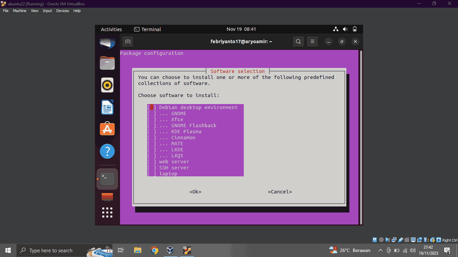
Task: Open VirtualBox Help menu
Action: [77, 11]
